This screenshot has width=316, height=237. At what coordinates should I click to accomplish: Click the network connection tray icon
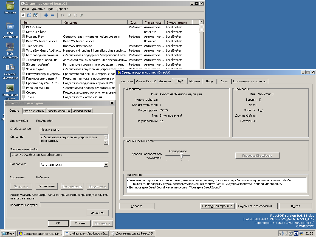click(291, 234)
